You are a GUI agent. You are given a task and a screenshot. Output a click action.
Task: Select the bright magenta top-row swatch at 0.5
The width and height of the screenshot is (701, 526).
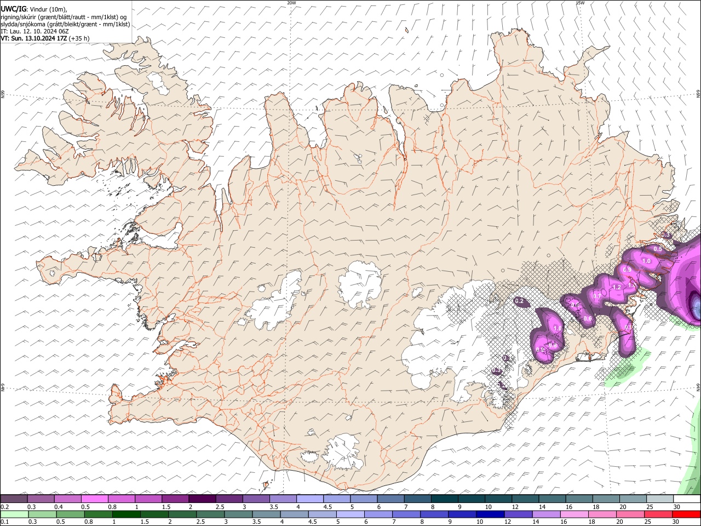95,499
